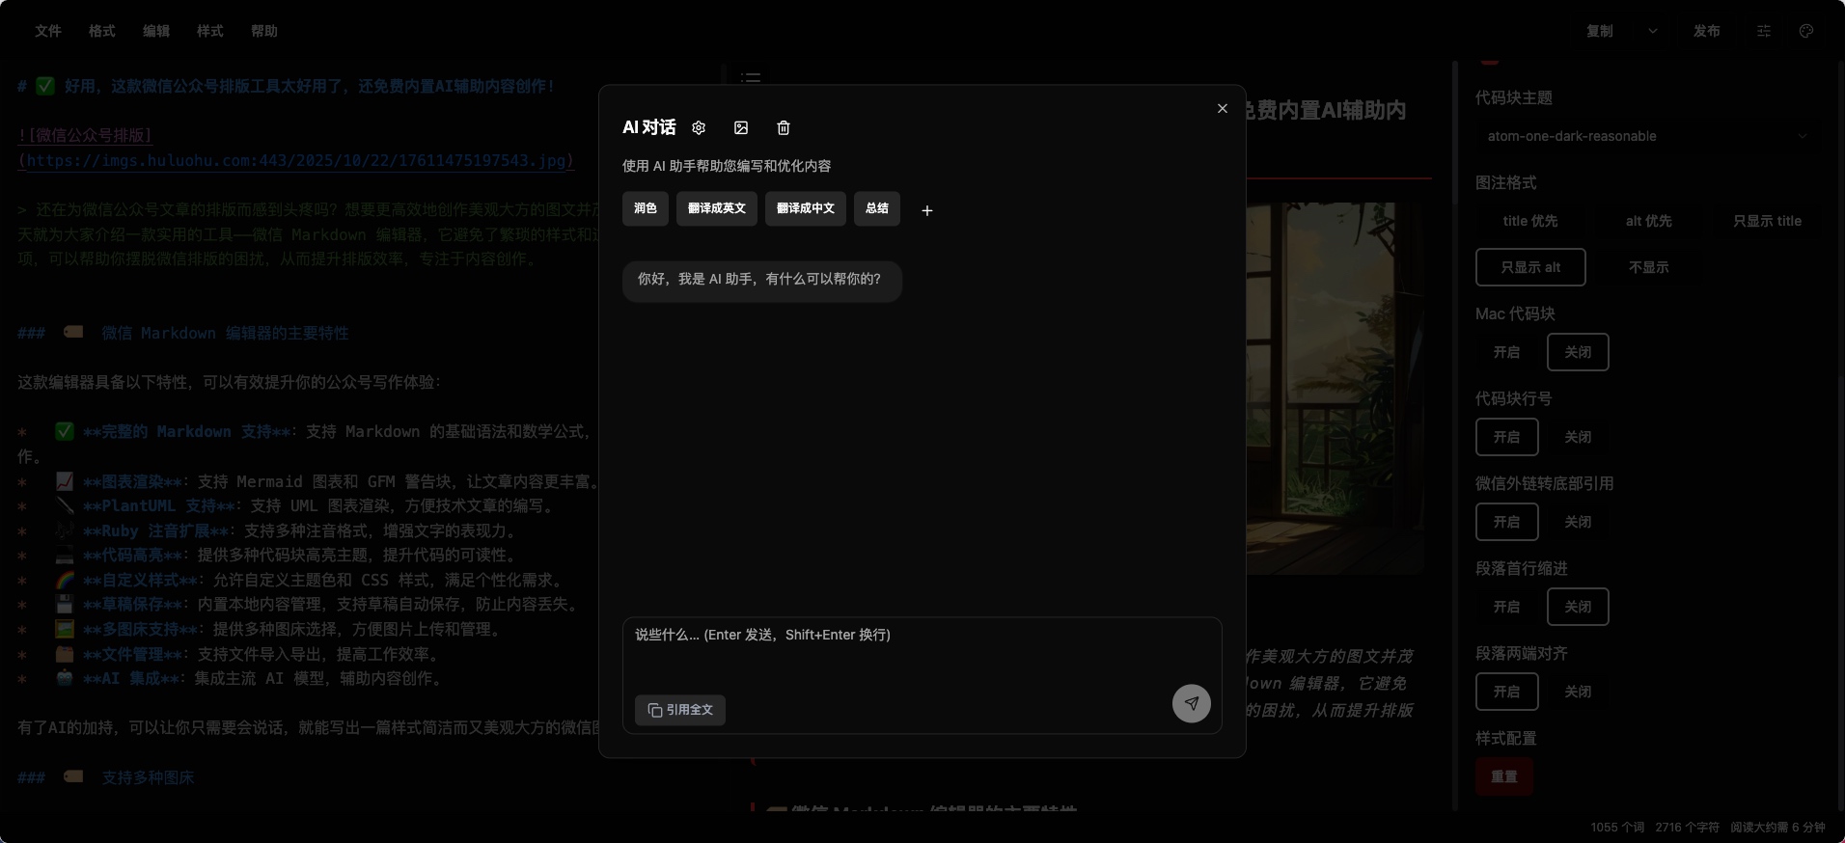The image size is (1845, 843).
Task: Click the 翻译成中文 quick command
Action: (x=806, y=208)
